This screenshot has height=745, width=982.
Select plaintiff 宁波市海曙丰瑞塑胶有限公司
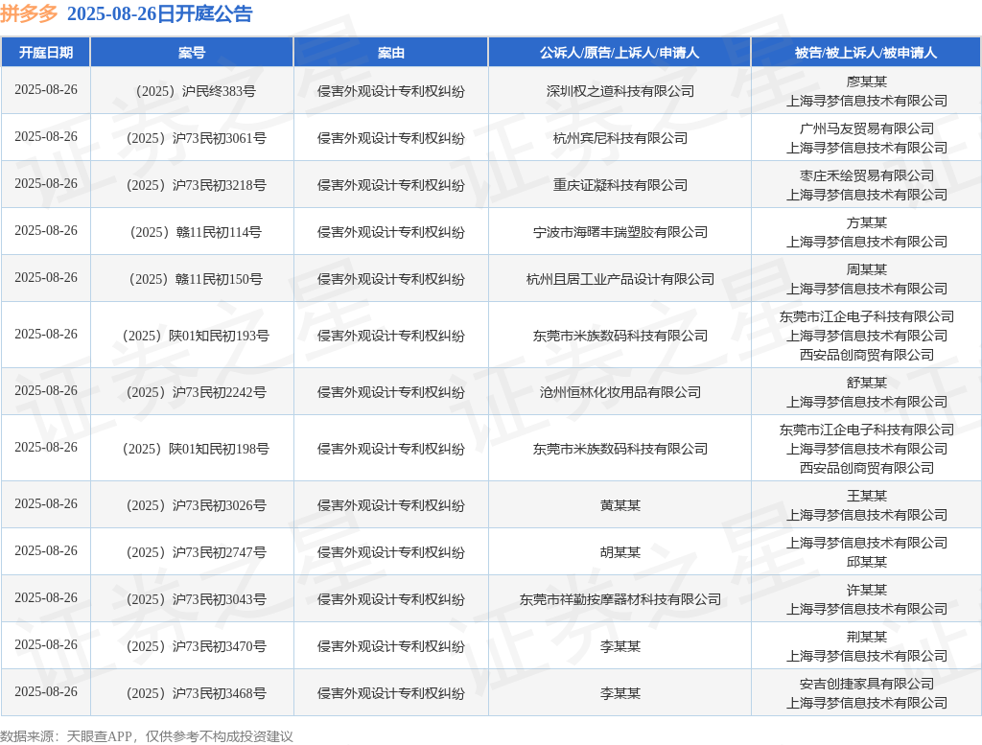pos(620,232)
